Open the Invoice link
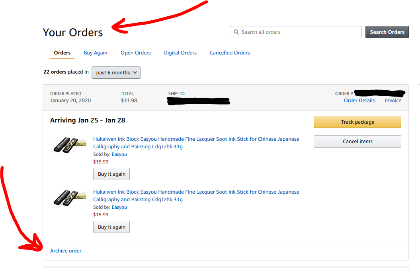The width and height of the screenshot is (420, 268). coord(393,101)
